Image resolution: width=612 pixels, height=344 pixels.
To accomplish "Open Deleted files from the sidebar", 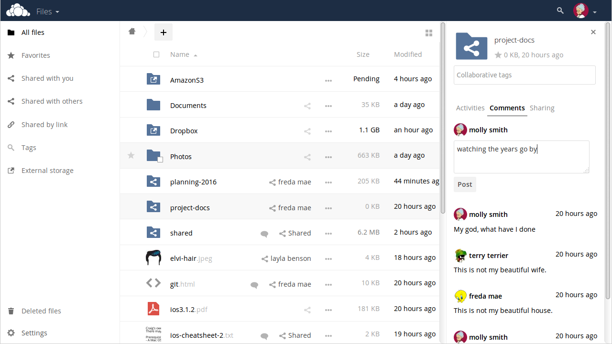I will 41,311.
